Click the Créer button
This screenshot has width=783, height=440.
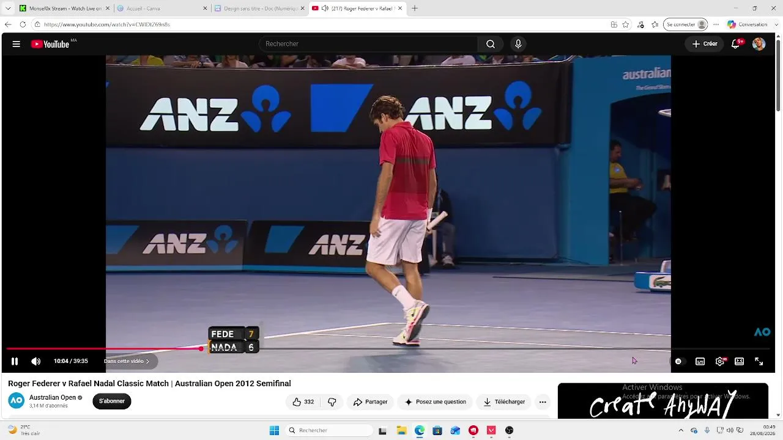point(705,44)
